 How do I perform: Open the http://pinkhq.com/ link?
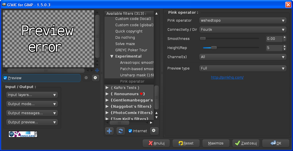coord(227,77)
